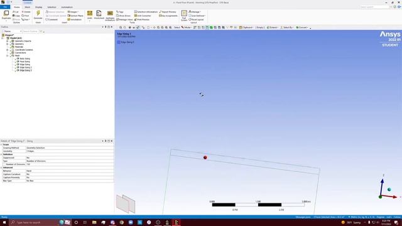Open the Name filter dropdown in Outline

pyautogui.click(x=12, y=31)
